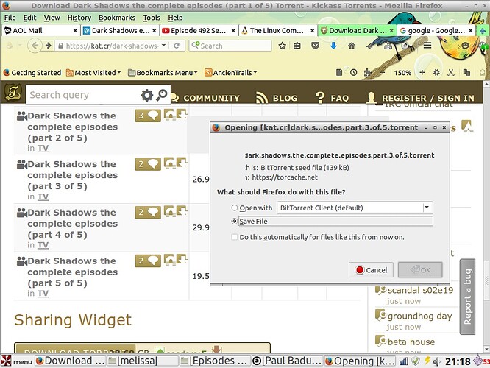Select the Open with radio button

(x=235, y=208)
